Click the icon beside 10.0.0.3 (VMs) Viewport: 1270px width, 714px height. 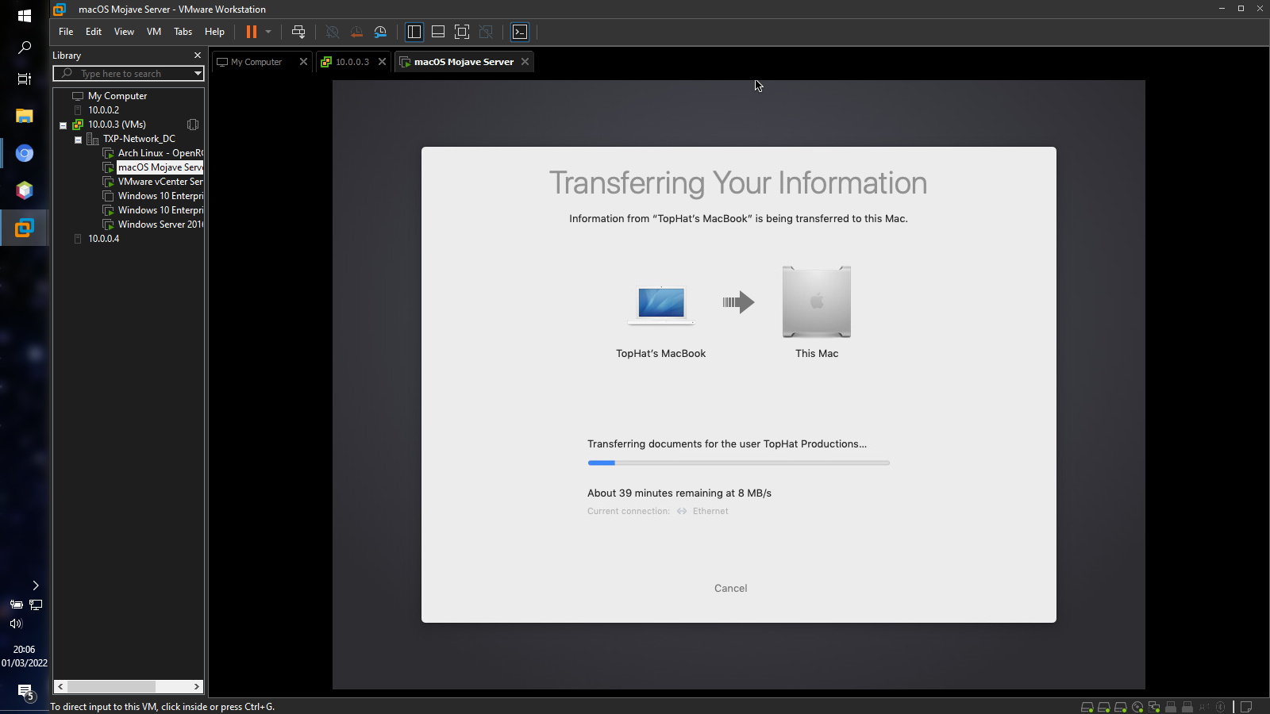(x=193, y=125)
